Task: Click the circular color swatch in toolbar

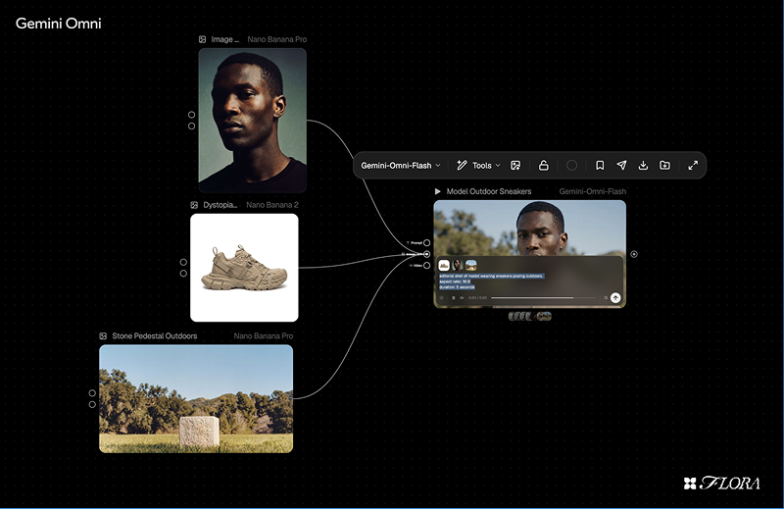Action: [x=571, y=165]
